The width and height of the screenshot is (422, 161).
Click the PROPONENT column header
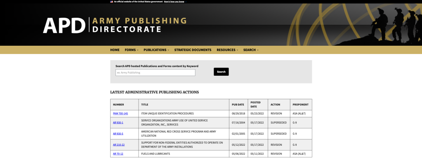click(301, 105)
